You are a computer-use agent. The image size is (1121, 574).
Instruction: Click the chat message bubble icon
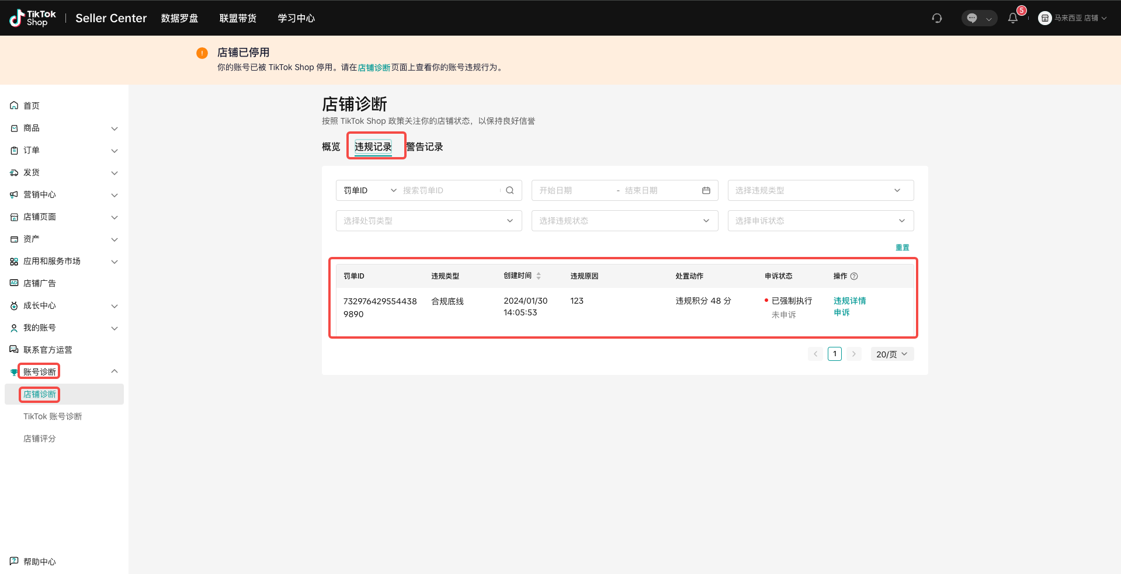972,18
